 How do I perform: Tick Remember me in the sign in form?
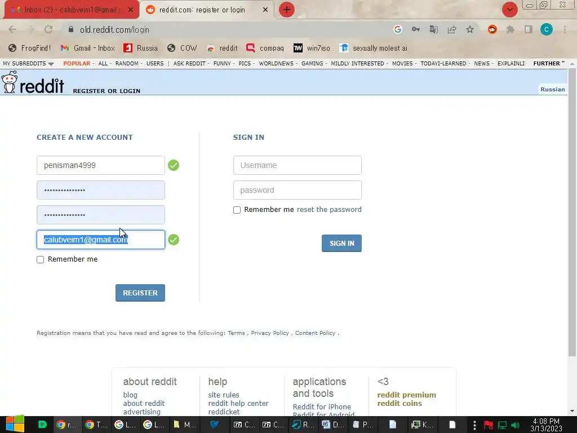pos(237,210)
